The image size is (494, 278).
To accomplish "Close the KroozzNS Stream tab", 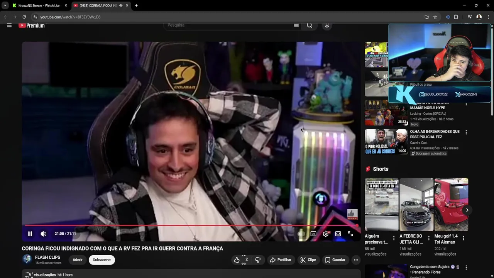I will pyautogui.click(x=66, y=5).
